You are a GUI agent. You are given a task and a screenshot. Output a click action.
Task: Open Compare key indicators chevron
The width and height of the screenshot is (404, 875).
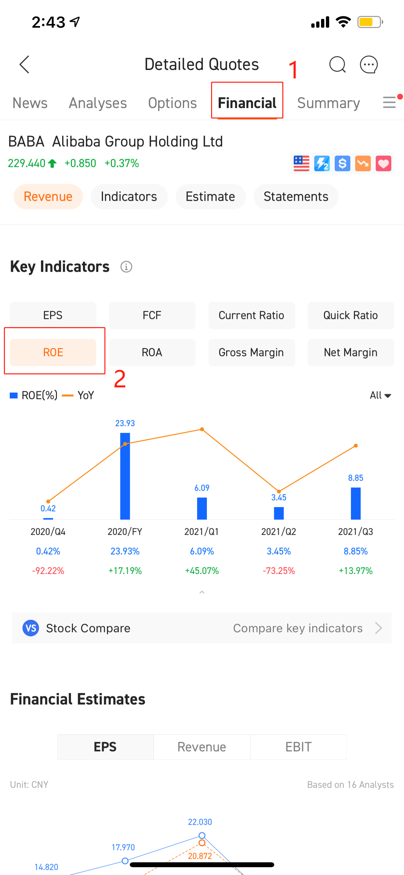click(x=379, y=628)
